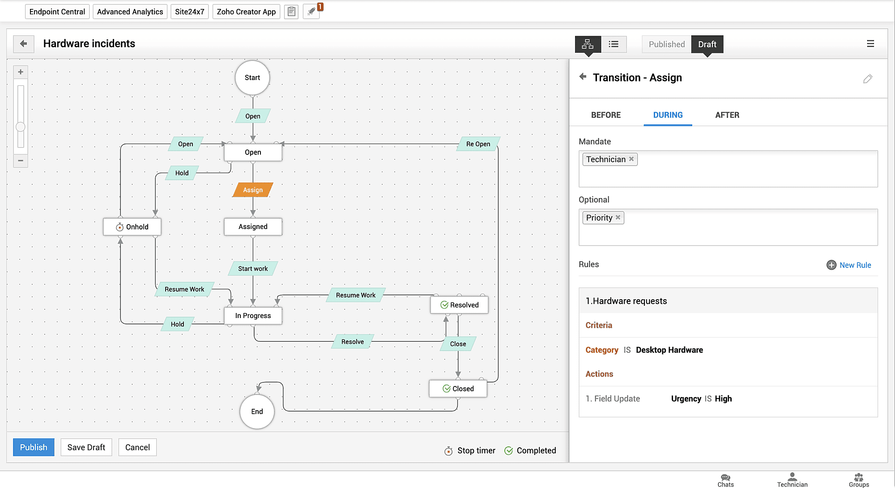The width and height of the screenshot is (895, 488).
Task: Publish the Hardware incidents workflow
Action: [x=33, y=447]
